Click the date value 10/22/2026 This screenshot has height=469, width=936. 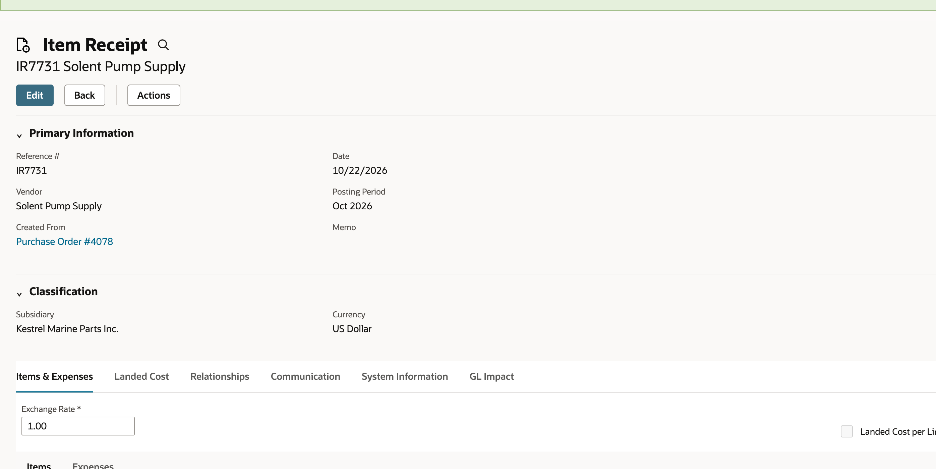coord(360,170)
